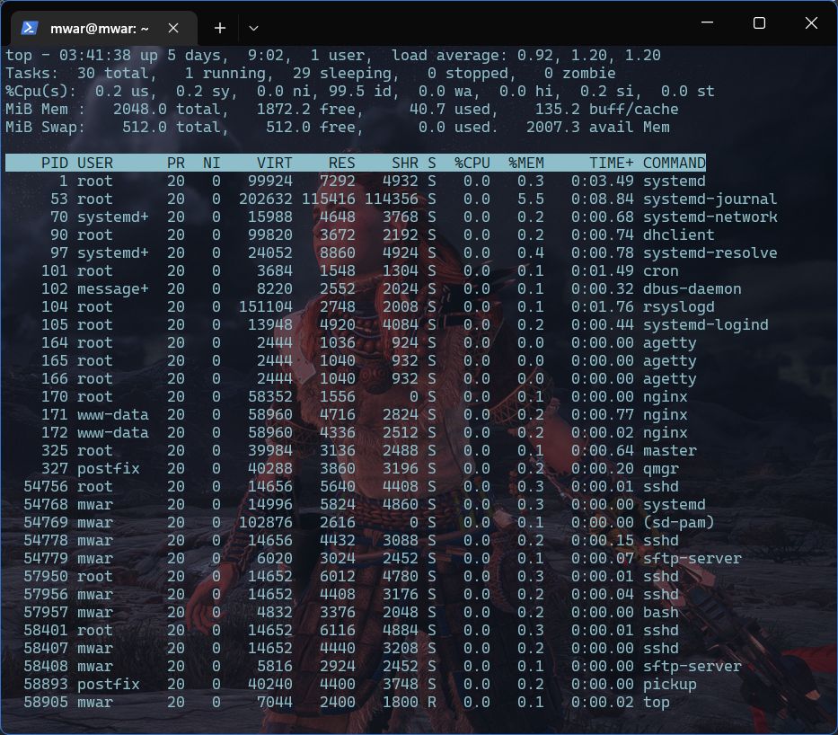
Task: Close the mwar@mwar tab
Action: pyautogui.click(x=173, y=28)
